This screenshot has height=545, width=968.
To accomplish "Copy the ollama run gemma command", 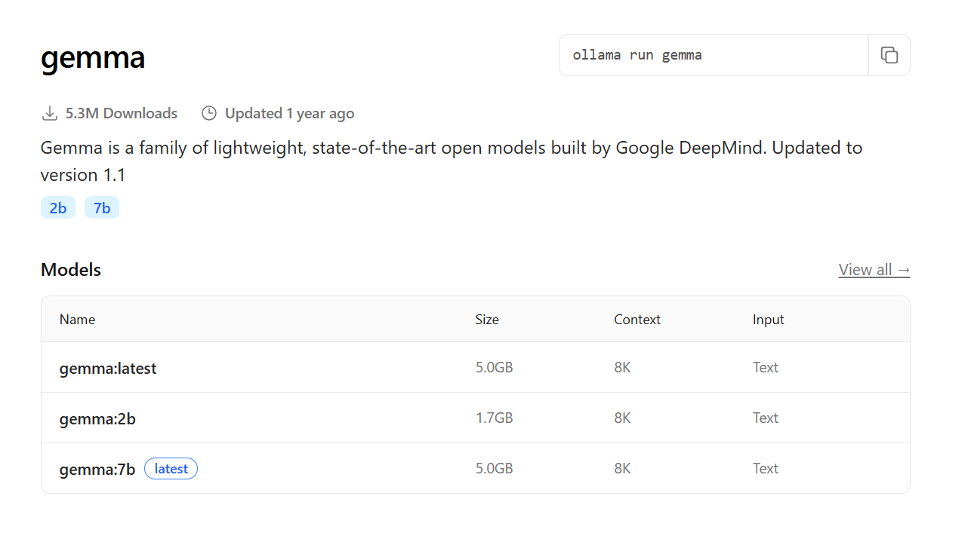I will [x=889, y=55].
